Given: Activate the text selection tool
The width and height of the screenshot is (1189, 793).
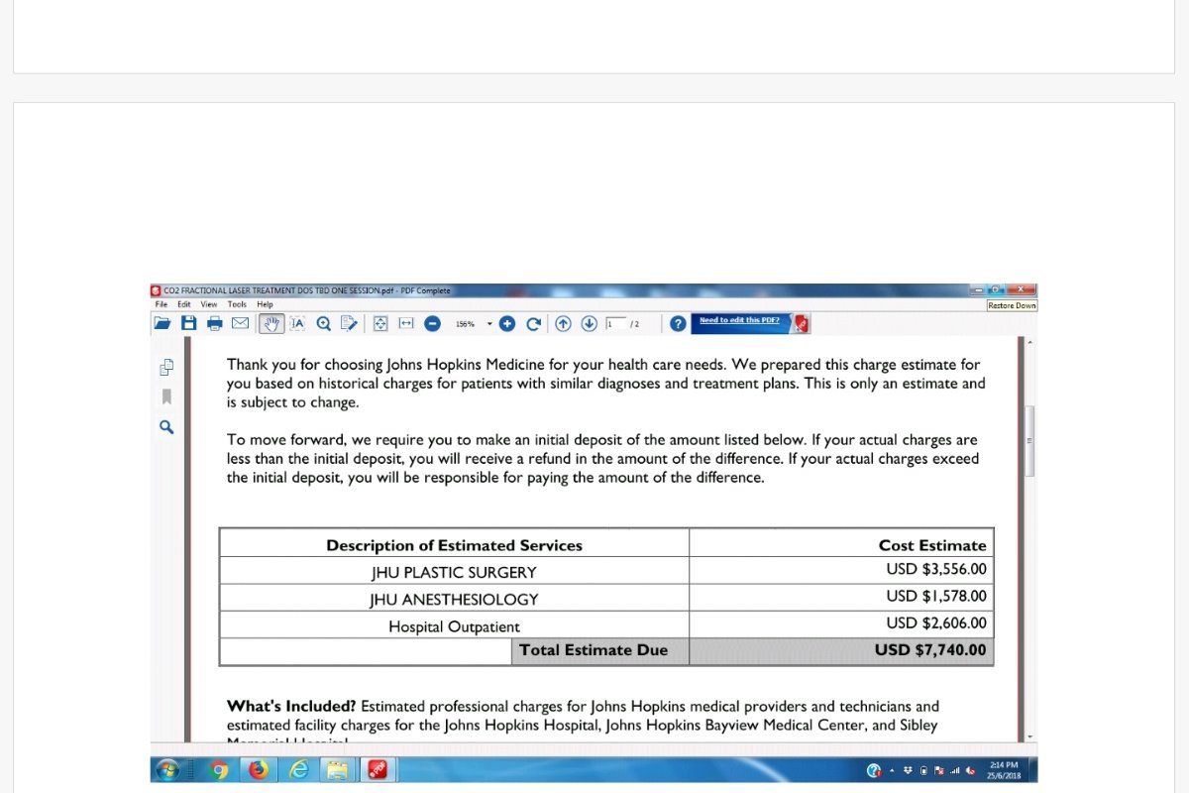Looking at the screenshot, I should point(297,323).
